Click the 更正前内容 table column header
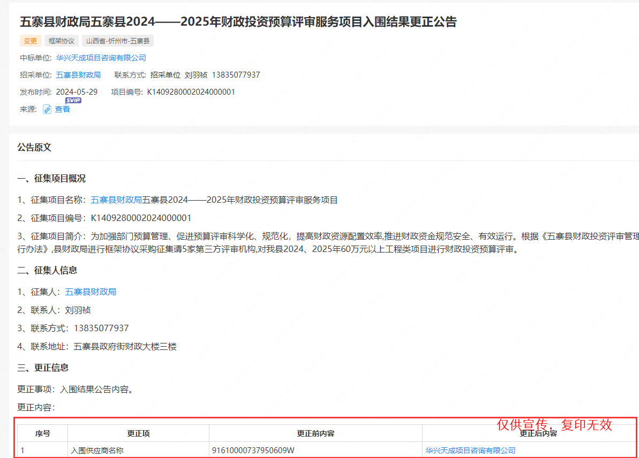The image size is (639, 458). [315, 433]
